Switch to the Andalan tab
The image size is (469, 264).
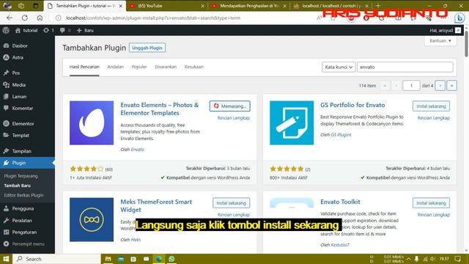click(116, 67)
